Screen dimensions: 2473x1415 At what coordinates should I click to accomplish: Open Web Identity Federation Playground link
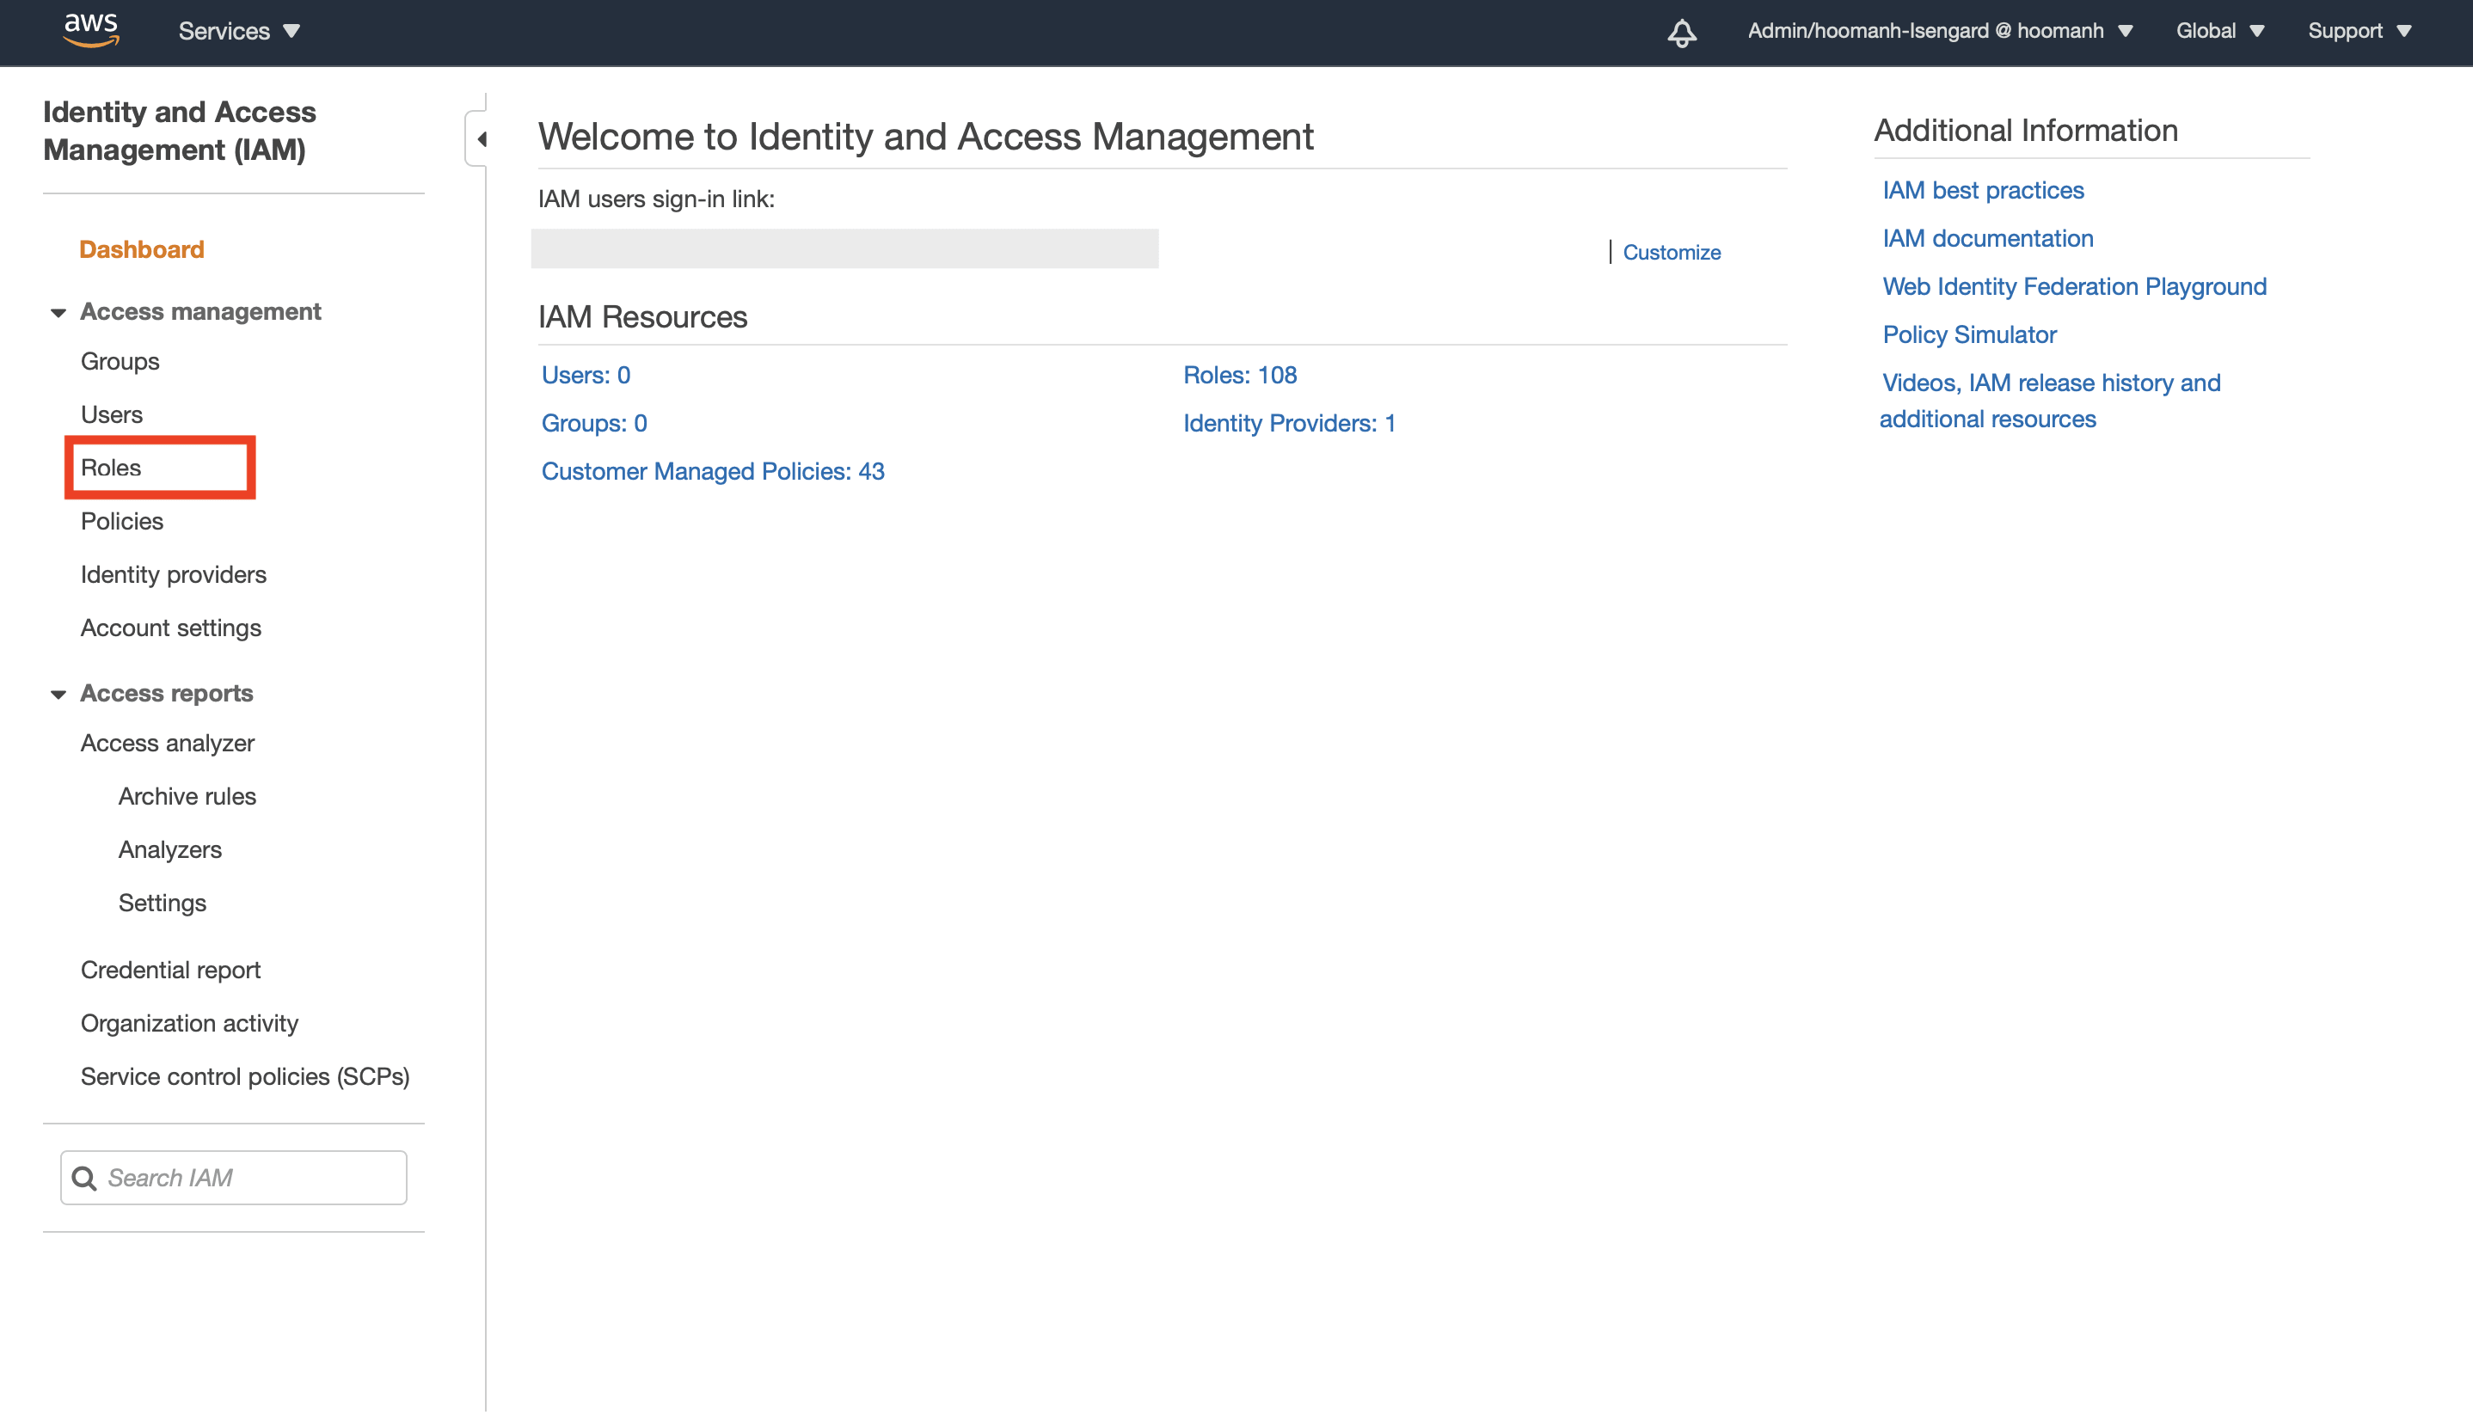coord(2074,286)
